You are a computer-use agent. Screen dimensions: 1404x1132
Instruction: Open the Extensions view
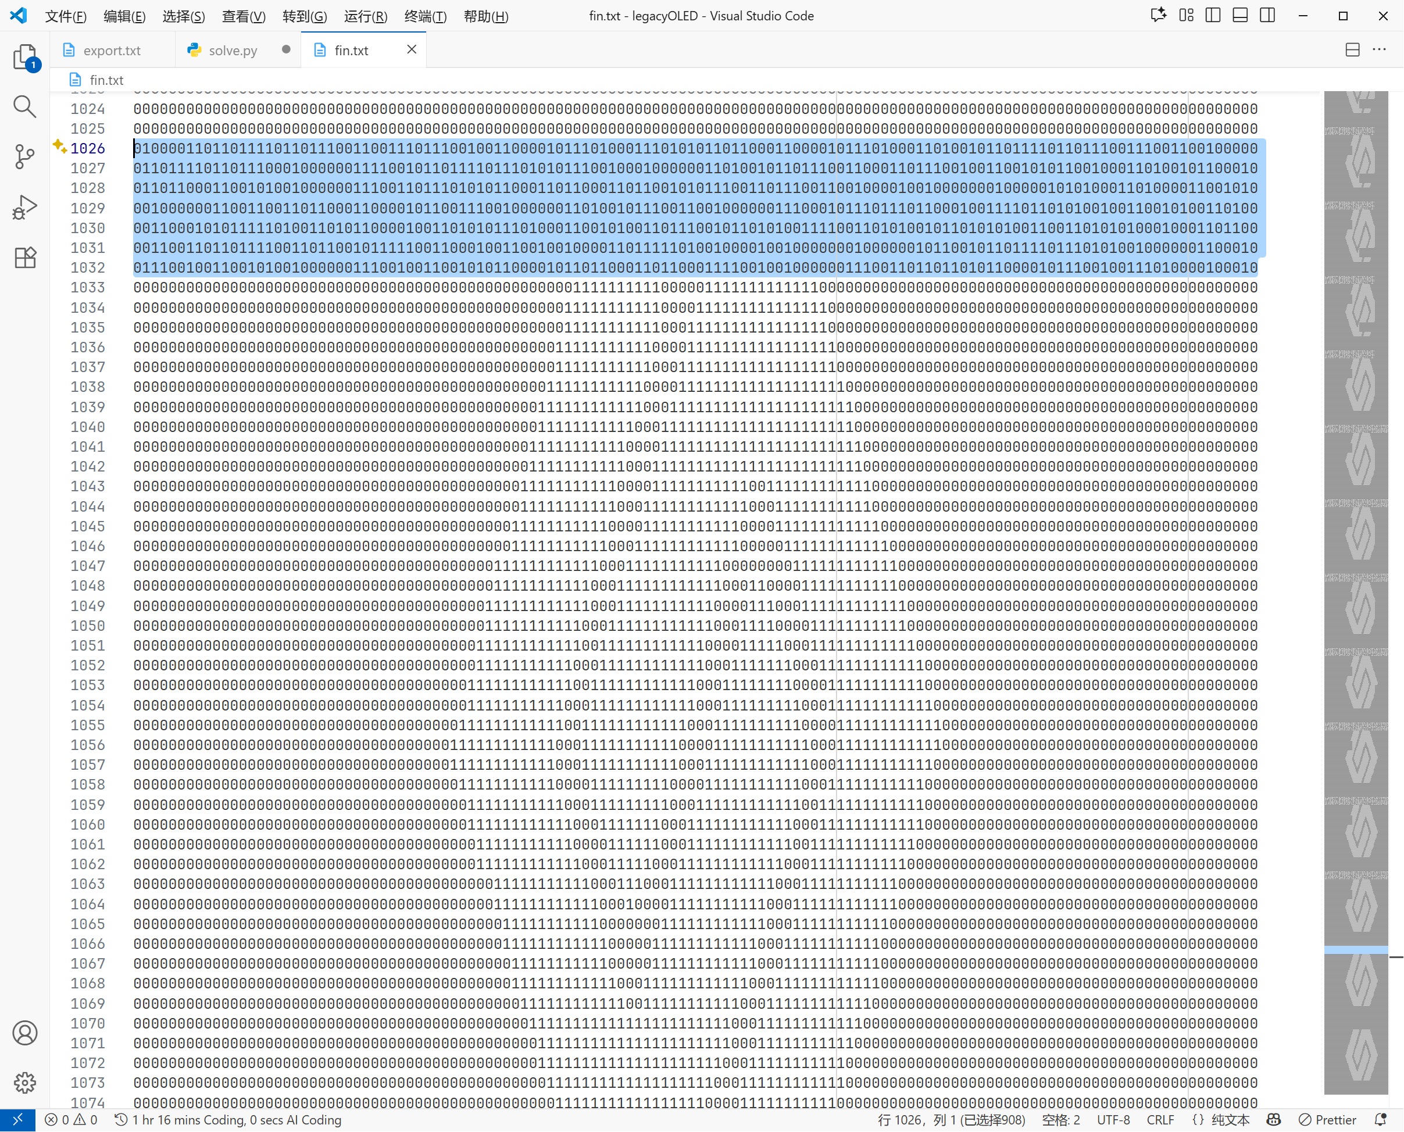25,258
